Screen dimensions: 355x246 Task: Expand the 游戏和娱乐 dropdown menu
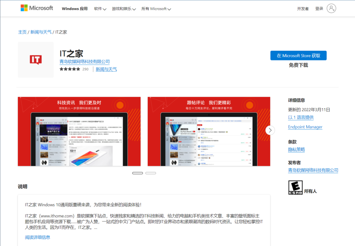(124, 9)
